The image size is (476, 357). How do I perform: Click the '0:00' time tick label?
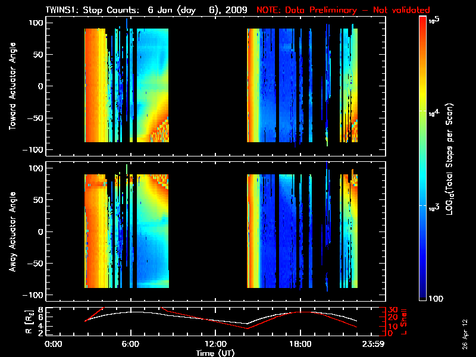53,345
